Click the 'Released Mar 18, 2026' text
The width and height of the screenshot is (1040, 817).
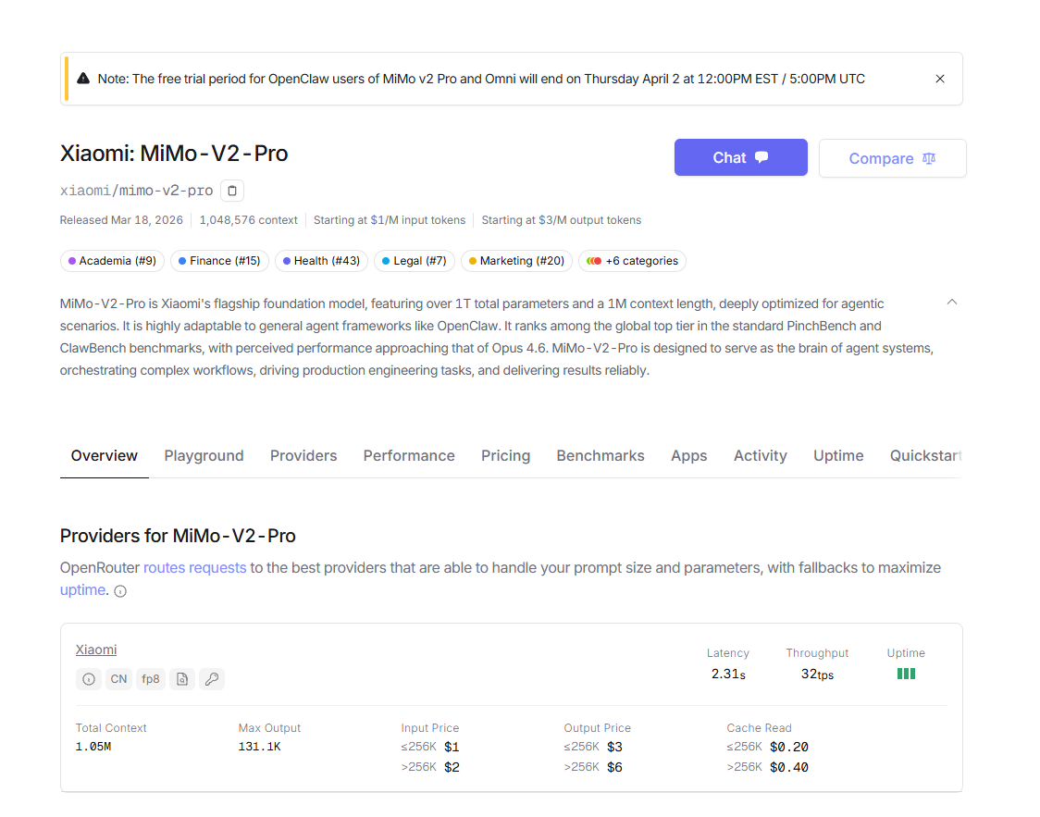[121, 220]
